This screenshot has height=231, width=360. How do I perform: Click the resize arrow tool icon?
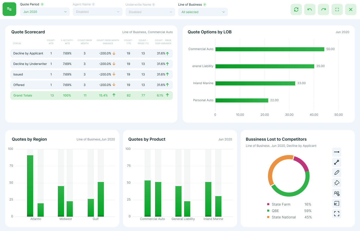click(337, 162)
